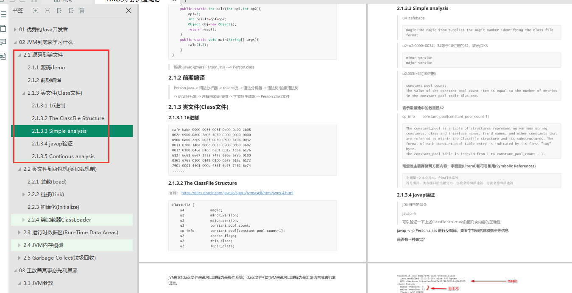This screenshot has height=293, width=572.
Task: Select the 2.1.3.4 javap验证 bookmark
Action: point(52,144)
